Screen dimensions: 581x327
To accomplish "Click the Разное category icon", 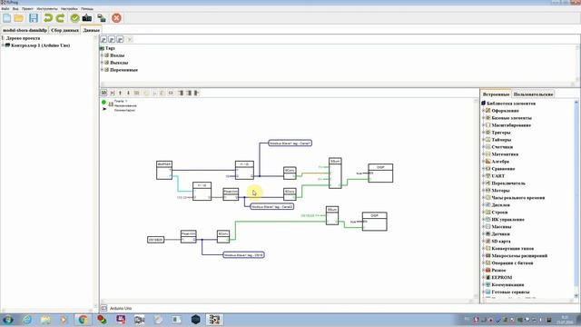I will coord(488,271).
